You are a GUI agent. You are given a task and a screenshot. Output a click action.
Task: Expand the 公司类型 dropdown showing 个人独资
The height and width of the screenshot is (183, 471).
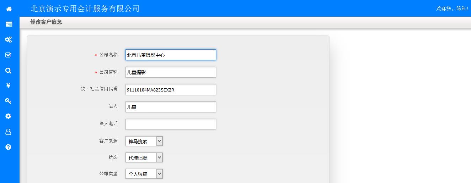144,174
